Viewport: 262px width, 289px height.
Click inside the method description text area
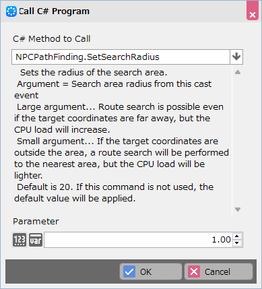pyautogui.click(x=122, y=141)
